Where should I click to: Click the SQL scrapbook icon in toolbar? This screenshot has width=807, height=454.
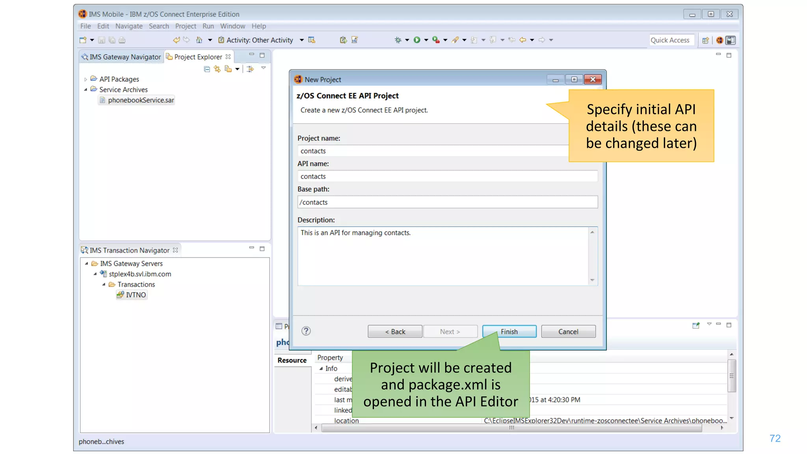point(355,40)
